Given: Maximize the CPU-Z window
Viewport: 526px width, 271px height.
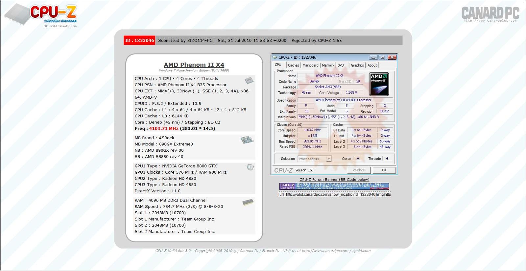Looking at the screenshot, I should click(x=382, y=57).
